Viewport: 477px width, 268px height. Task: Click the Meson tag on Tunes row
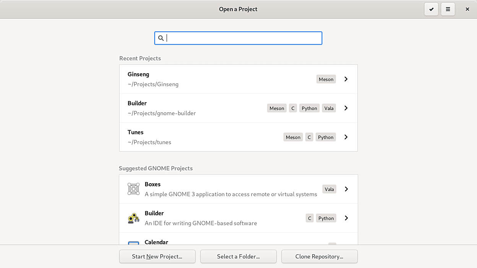pyautogui.click(x=293, y=137)
